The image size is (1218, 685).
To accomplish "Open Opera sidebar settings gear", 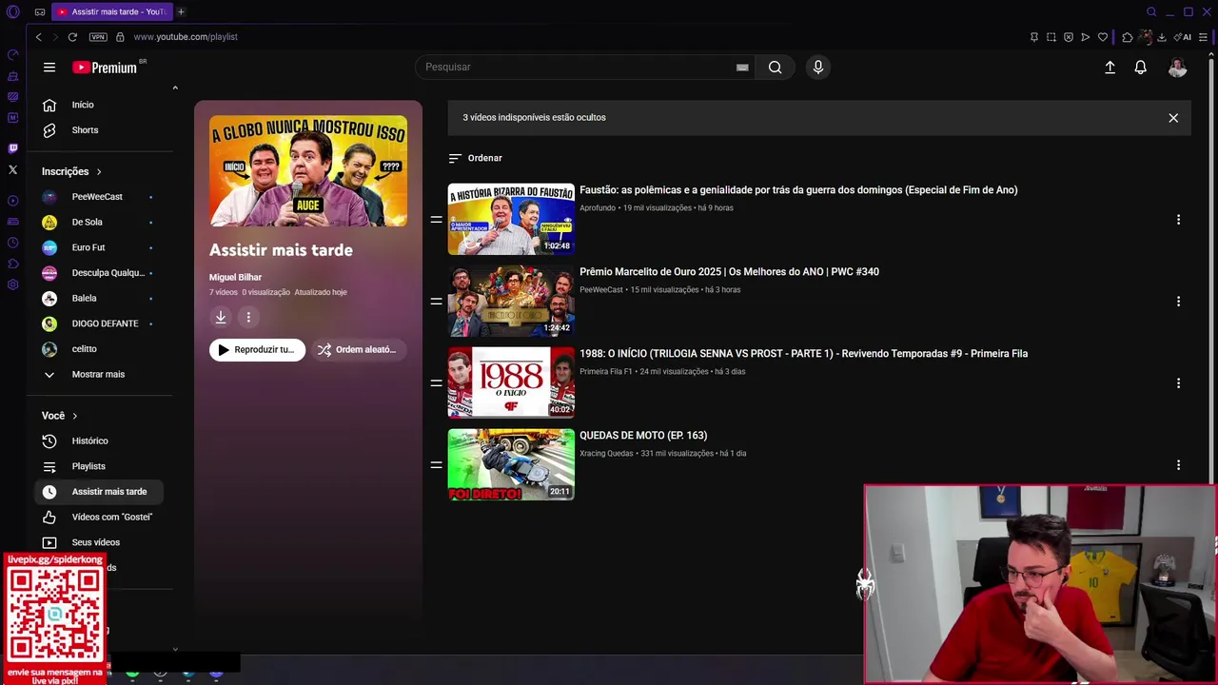I will click(x=12, y=285).
